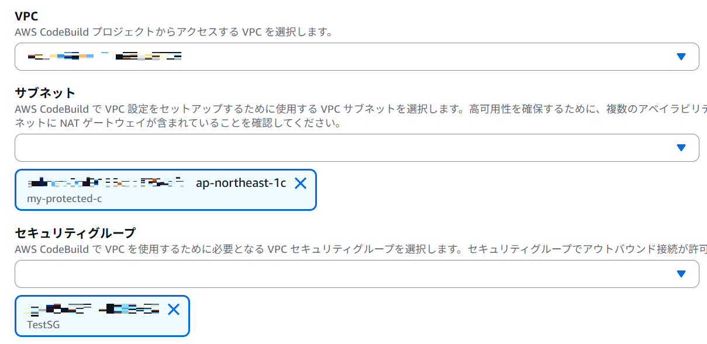707x344 pixels.
Task: Click the セキュリティグループ dropdown arrow
Action: pos(681,274)
